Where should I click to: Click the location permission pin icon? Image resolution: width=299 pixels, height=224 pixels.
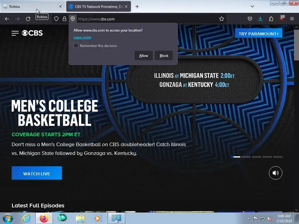pyautogui.click(x=73, y=19)
